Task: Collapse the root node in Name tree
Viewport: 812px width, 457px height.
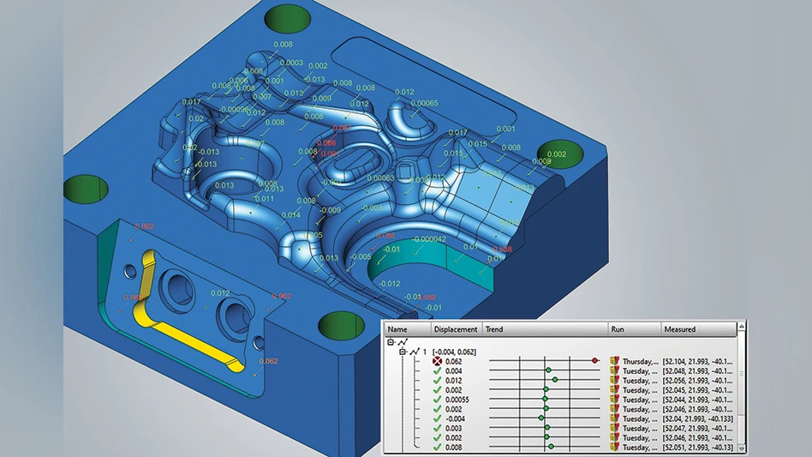Action: [392, 340]
